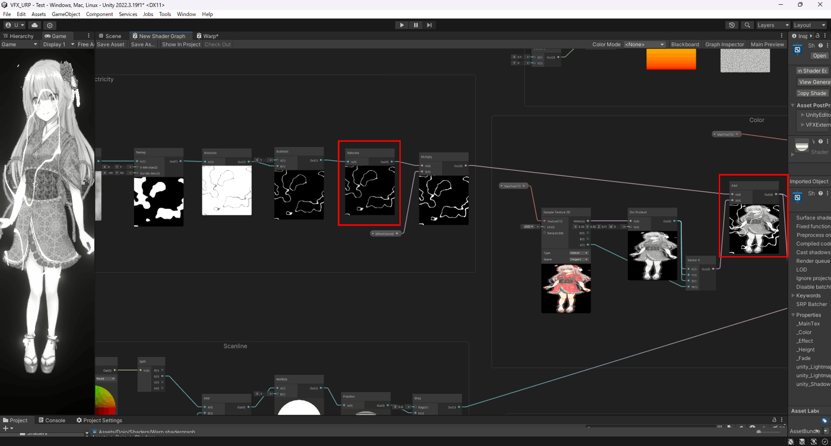The image size is (831, 446).
Task: Open the Undo History icon
Action: [x=732, y=26]
